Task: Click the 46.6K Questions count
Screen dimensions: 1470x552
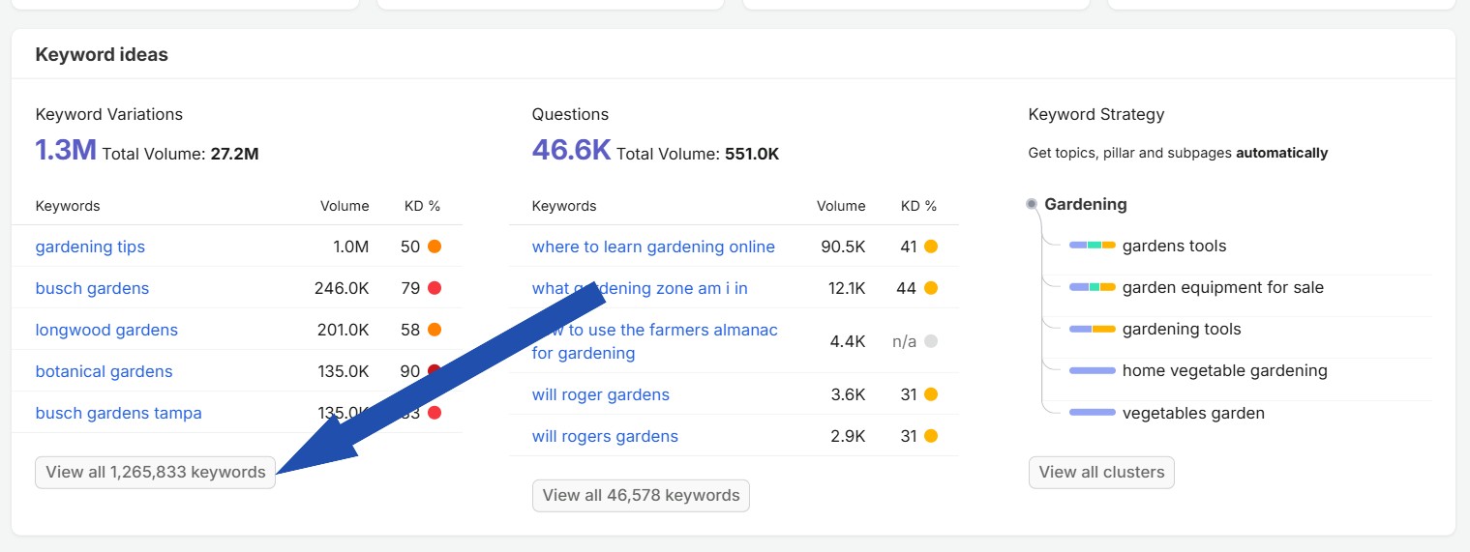Action: 571,150
